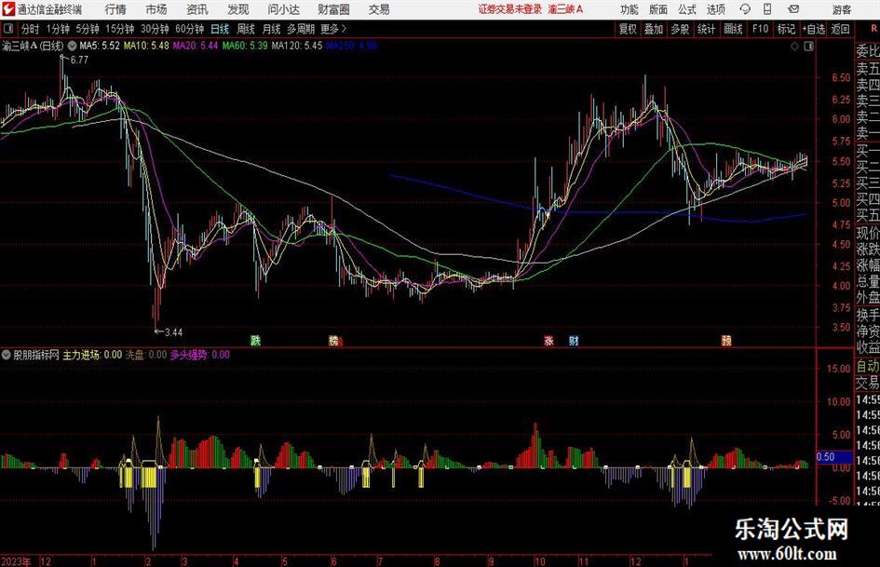
Task: Click the 复权 button
Action: [628, 29]
